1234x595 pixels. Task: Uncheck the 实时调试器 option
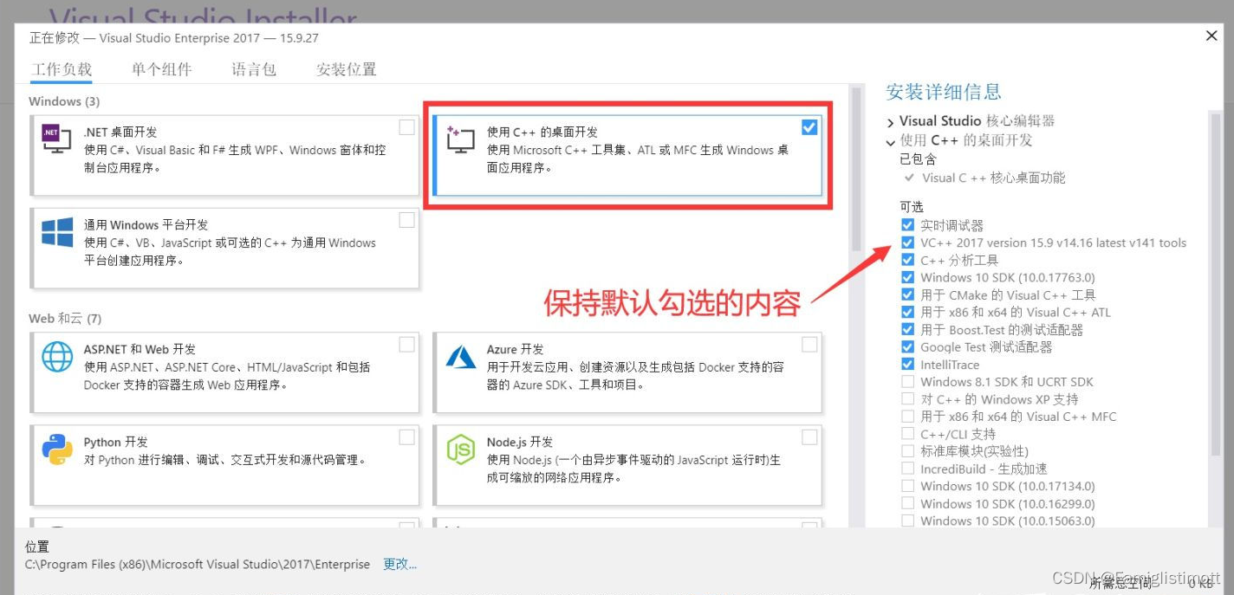point(907,225)
